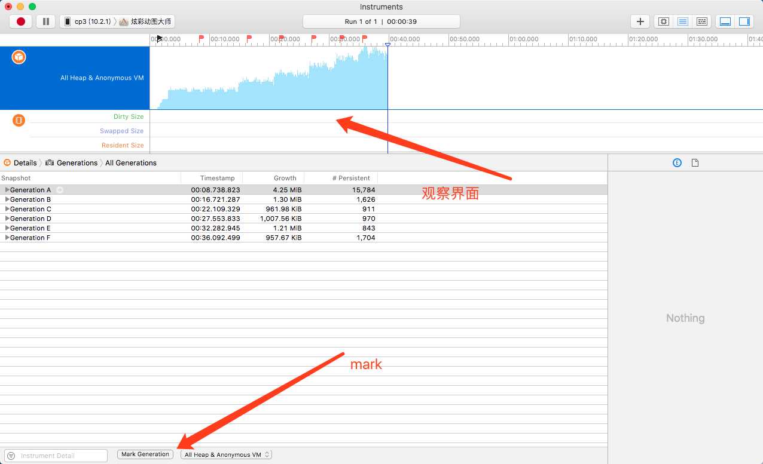Click the timeline playhead marker at 00:39
Screen dimensions: 763x464
click(387, 45)
